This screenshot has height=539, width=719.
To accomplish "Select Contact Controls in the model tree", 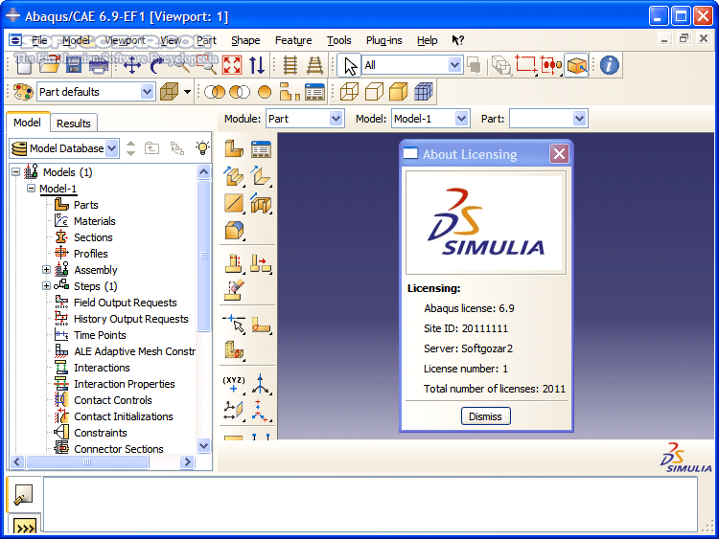I will point(113,400).
